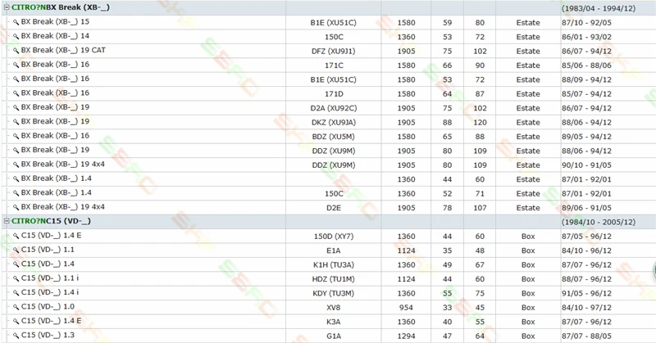Image resolution: width=656 pixels, height=343 pixels.
Task: Click magnifier of BX Break 19 D2A (XU92C) row
Action: tap(16, 107)
